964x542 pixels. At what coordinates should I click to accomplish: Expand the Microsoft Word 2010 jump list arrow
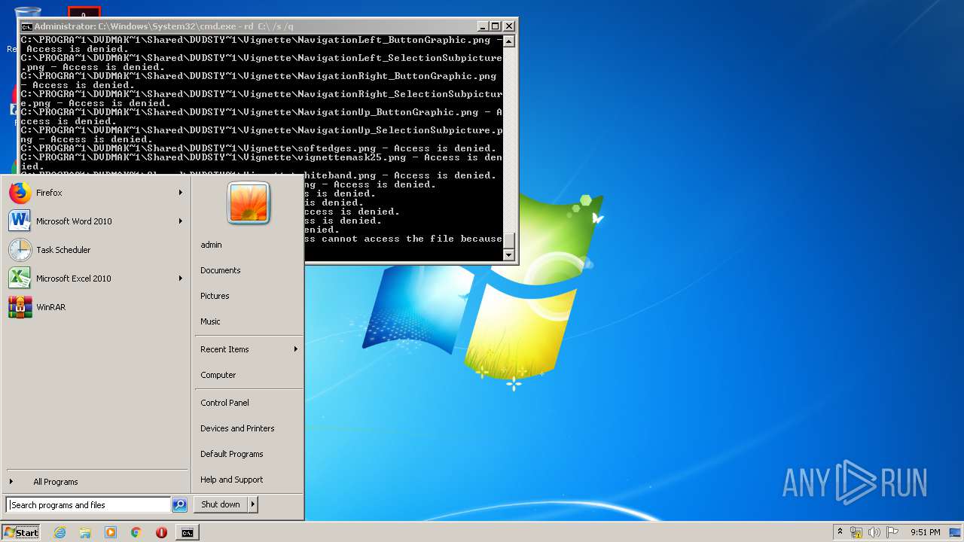[x=181, y=221]
